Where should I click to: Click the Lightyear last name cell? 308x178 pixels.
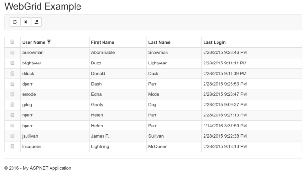(x=174, y=63)
